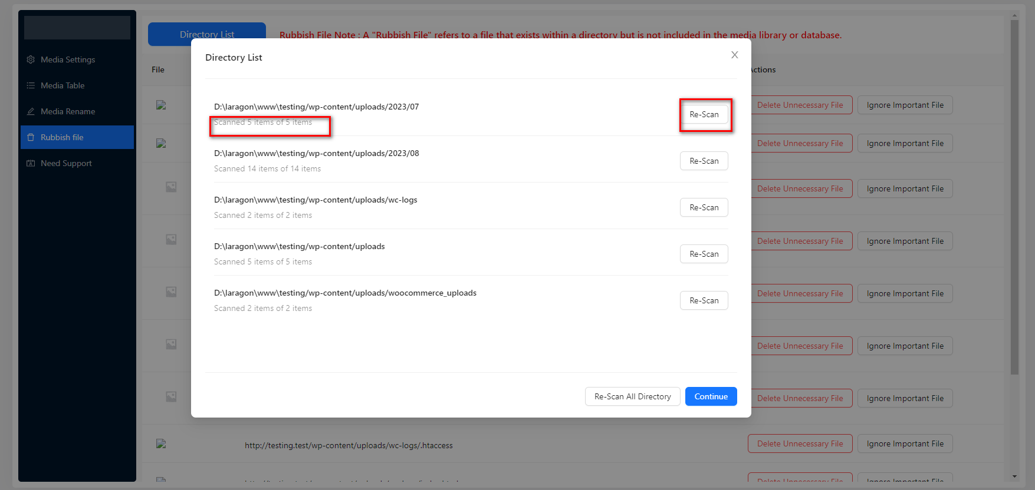The image size is (1035, 490).
Task: Open Media Table menu item
Action: [x=77, y=85]
